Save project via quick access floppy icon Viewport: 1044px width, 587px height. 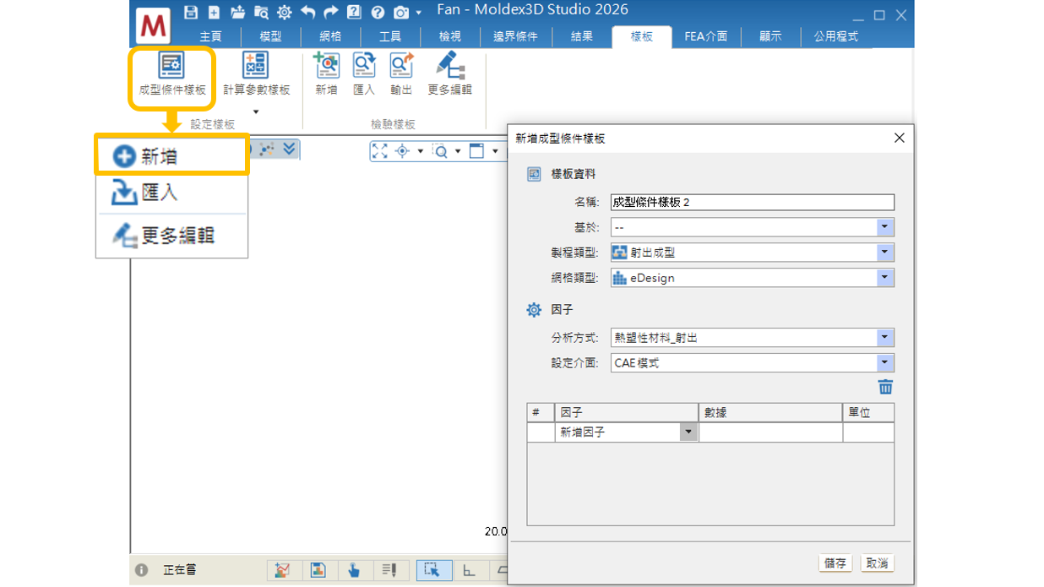[x=191, y=13]
